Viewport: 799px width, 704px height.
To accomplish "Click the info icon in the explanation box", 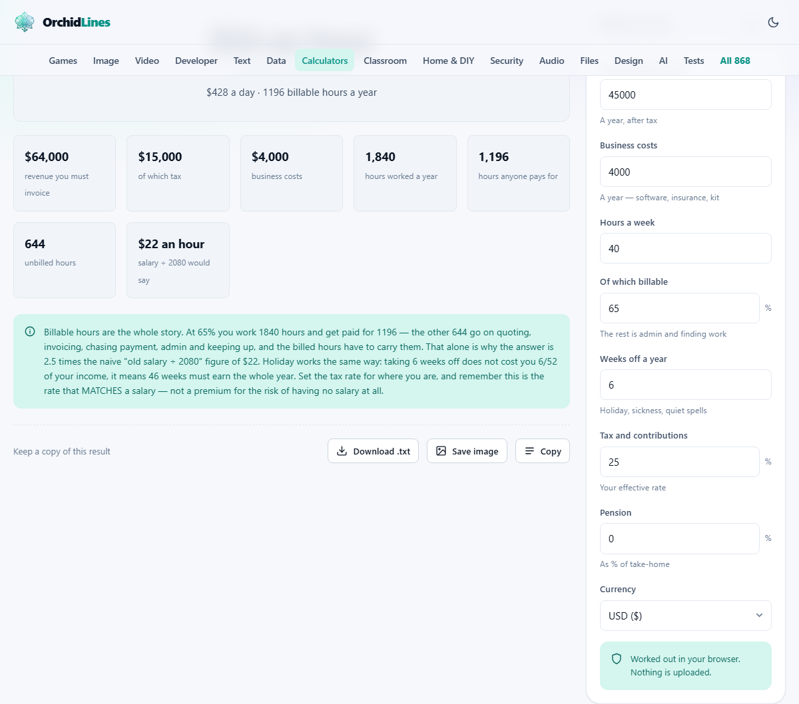I will [x=30, y=331].
